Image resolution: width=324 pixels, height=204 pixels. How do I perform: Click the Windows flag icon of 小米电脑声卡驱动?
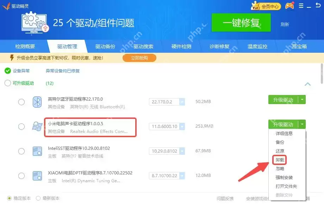pyautogui.click(x=37, y=126)
